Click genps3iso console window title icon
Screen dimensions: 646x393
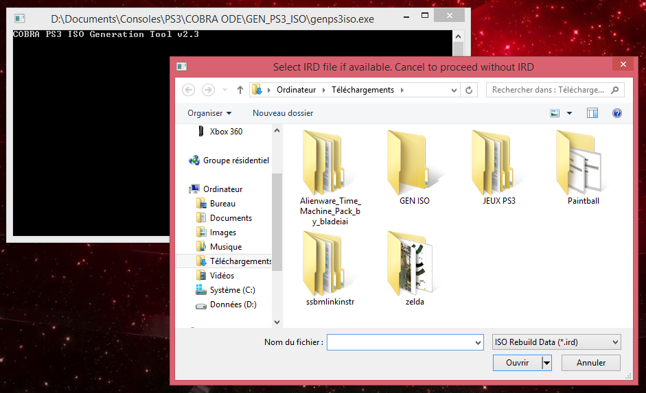tap(19, 19)
